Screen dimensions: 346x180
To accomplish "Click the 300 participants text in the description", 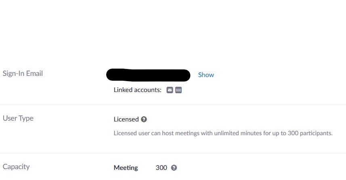I will click(310, 133).
